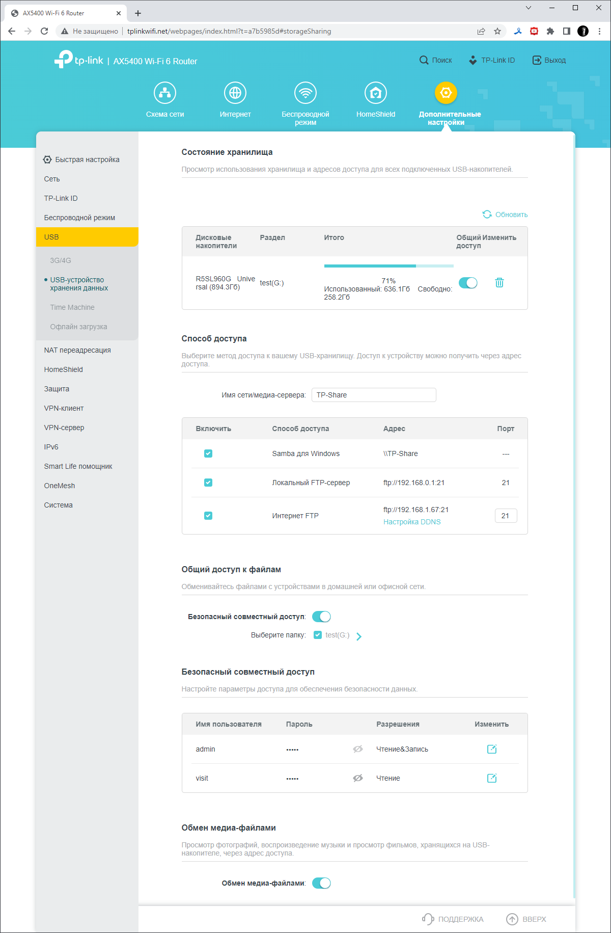The width and height of the screenshot is (611, 933).
Task: Click the Выход logout button
Action: click(549, 60)
